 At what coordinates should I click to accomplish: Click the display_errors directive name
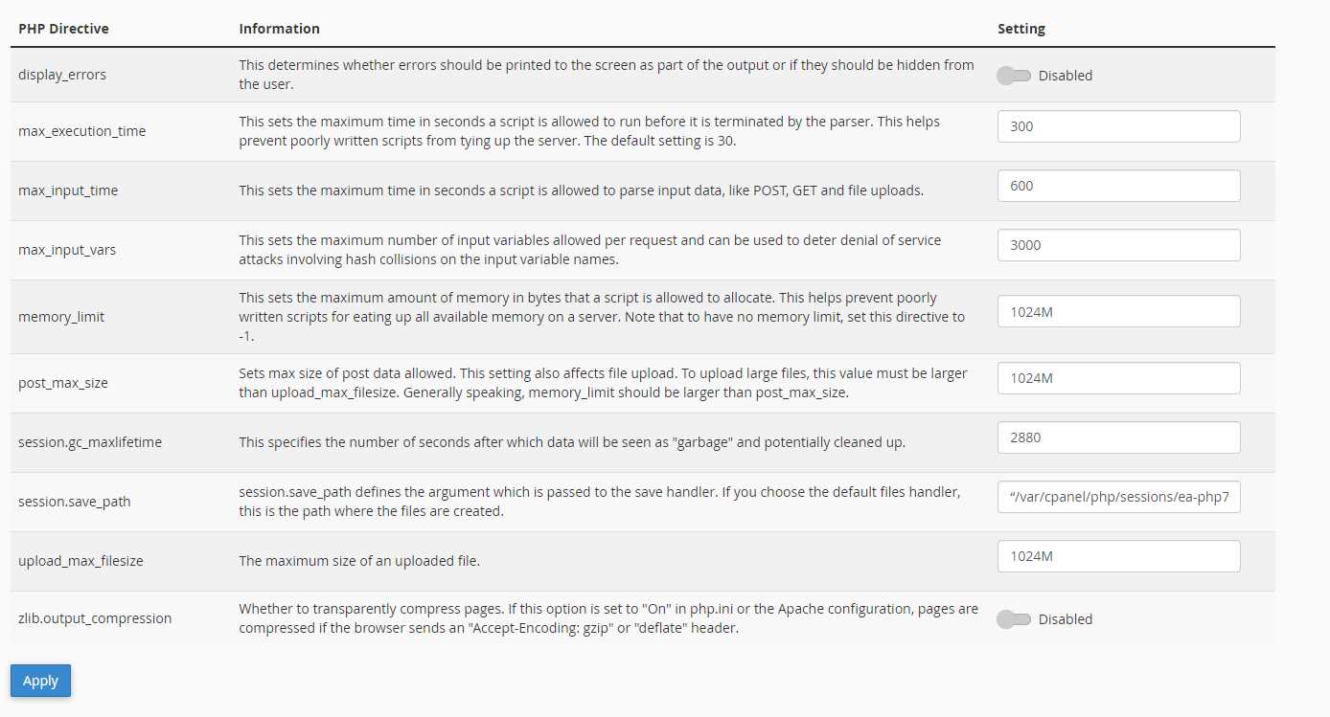(62, 75)
